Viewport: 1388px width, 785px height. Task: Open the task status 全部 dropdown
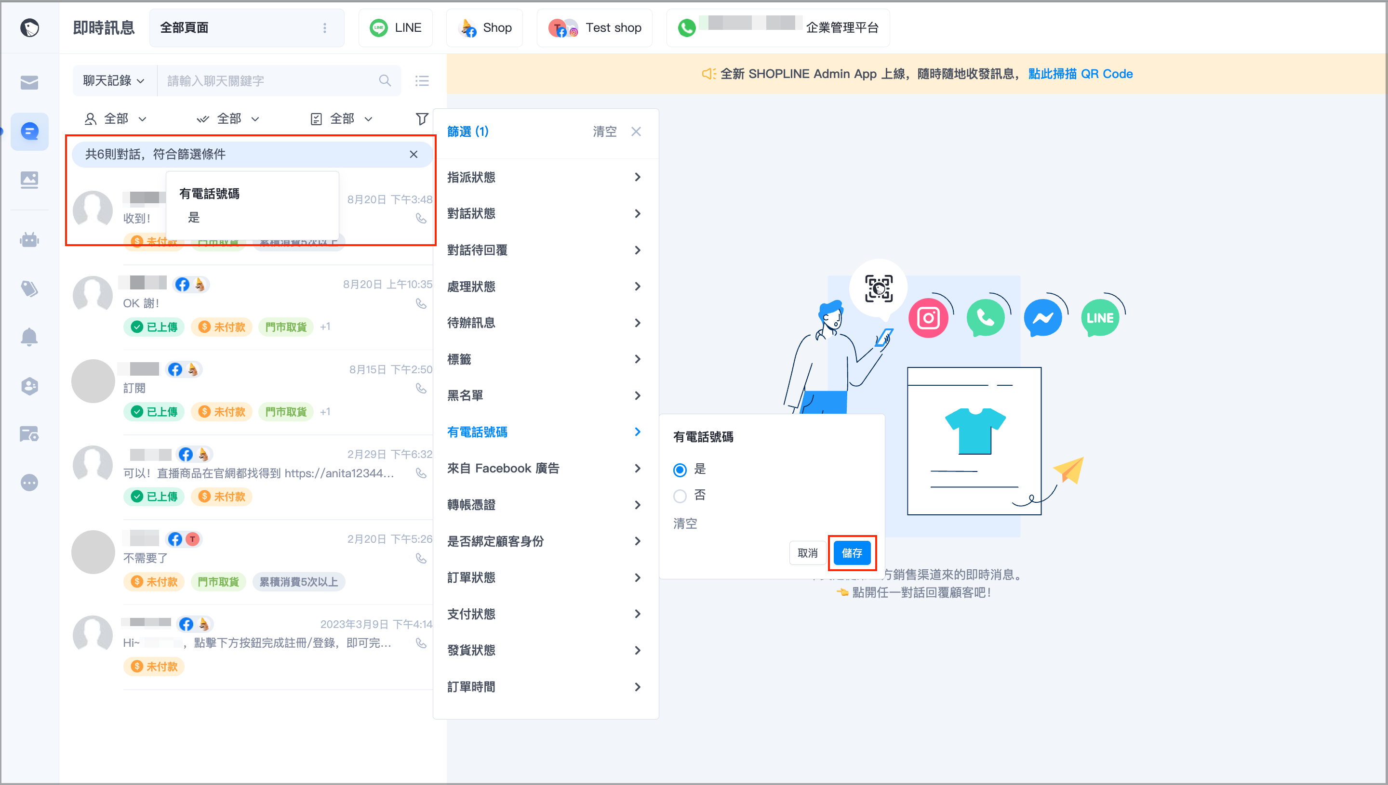[342, 118]
